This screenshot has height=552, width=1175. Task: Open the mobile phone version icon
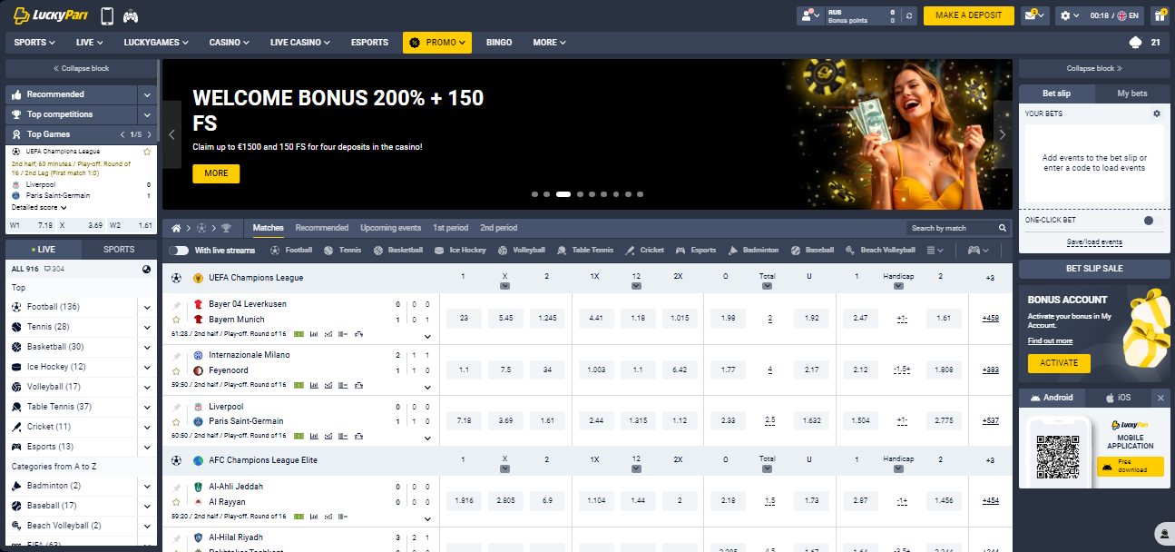[107, 15]
